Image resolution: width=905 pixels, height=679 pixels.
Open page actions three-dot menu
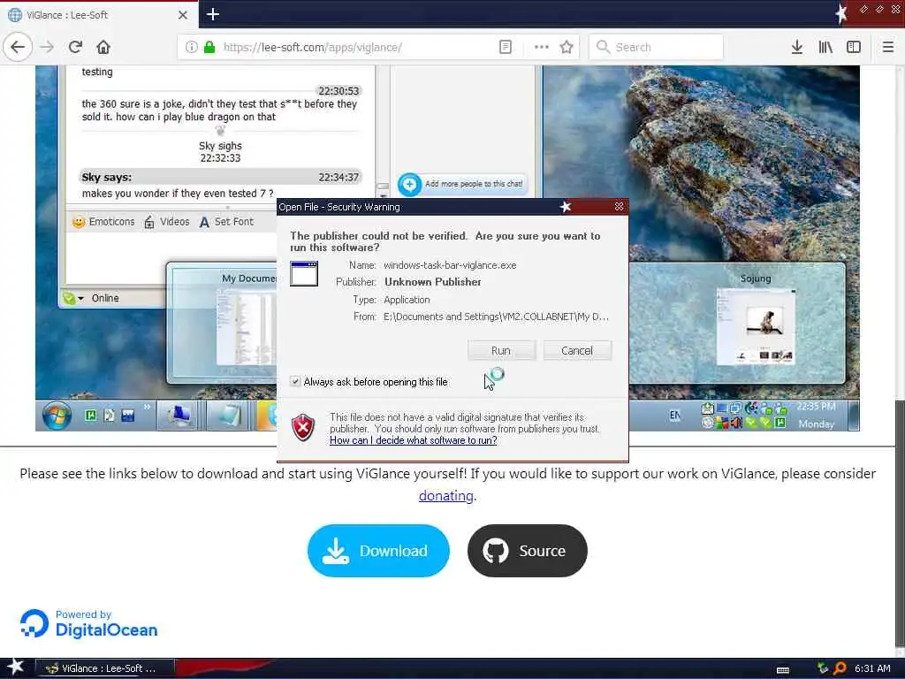[542, 47]
